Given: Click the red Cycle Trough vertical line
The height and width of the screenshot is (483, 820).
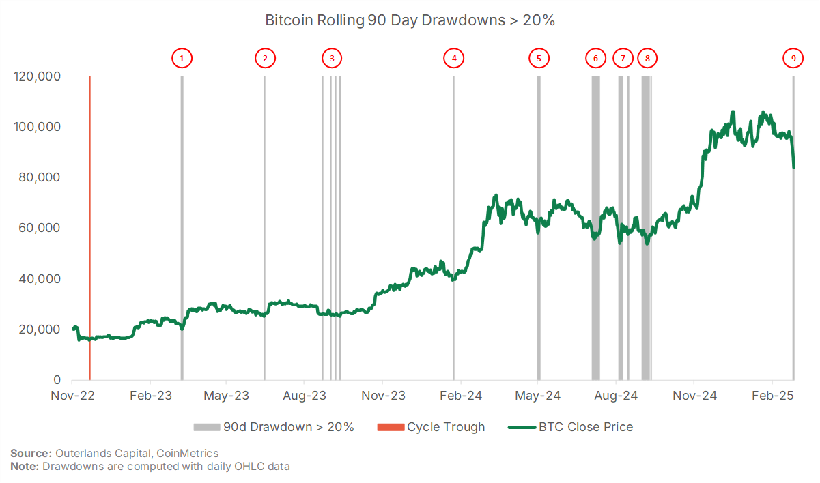Looking at the screenshot, I should click(x=89, y=227).
